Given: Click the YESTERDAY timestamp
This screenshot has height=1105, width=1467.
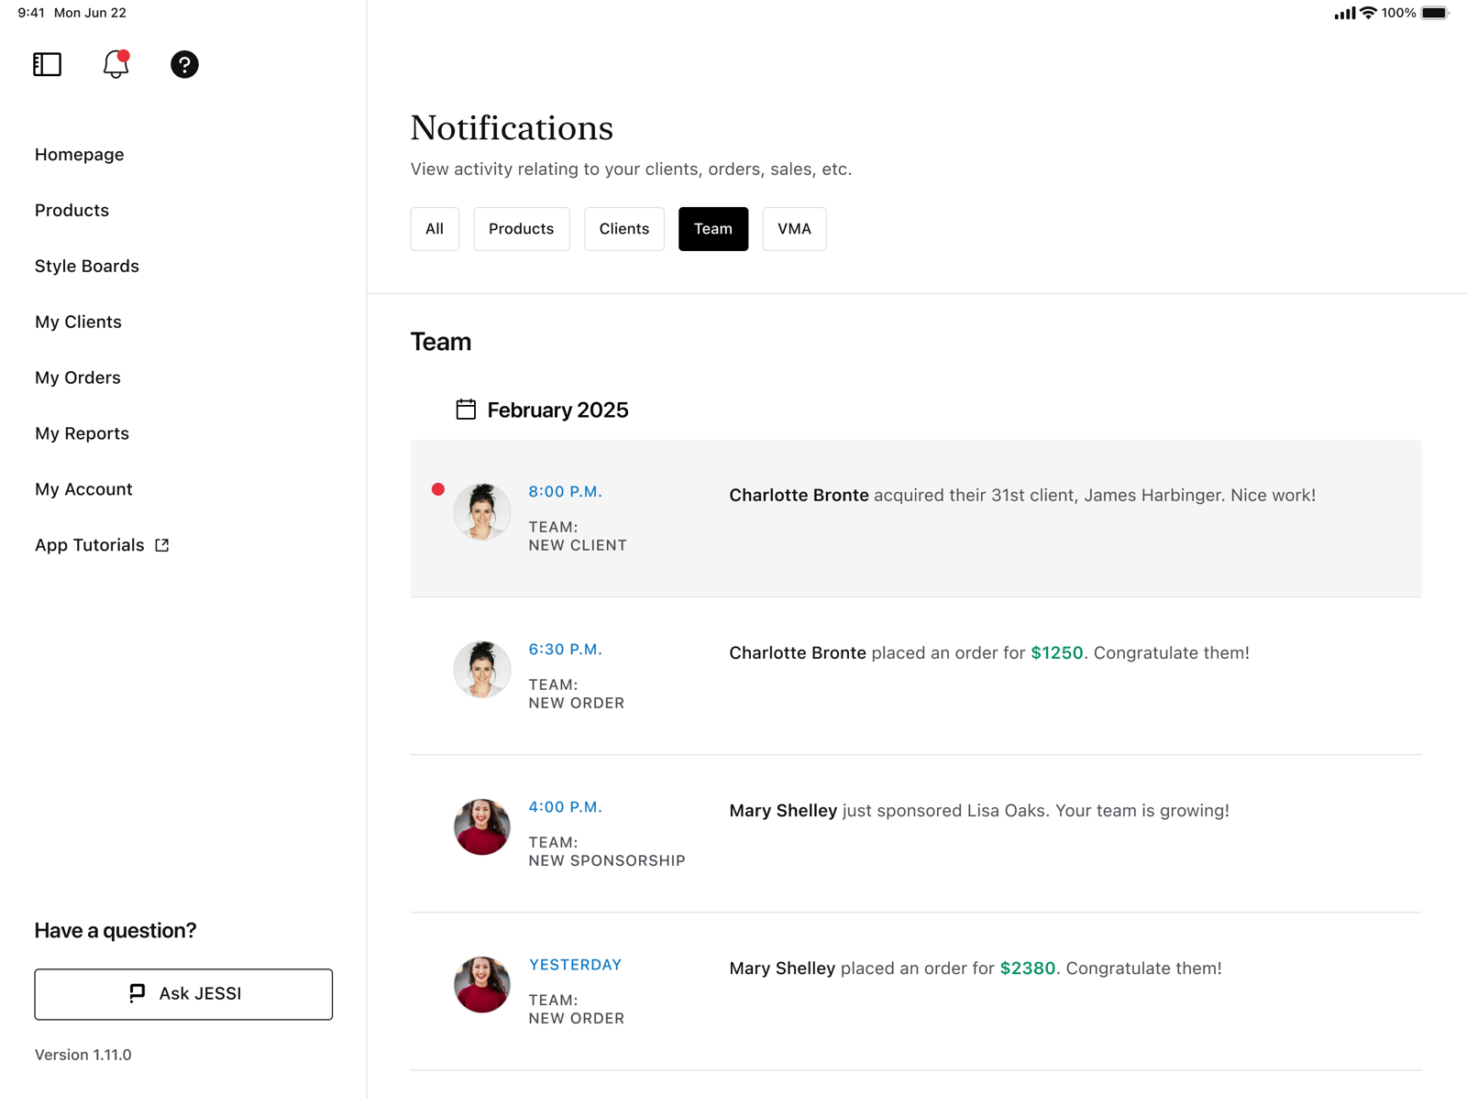Looking at the screenshot, I should coord(575,965).
